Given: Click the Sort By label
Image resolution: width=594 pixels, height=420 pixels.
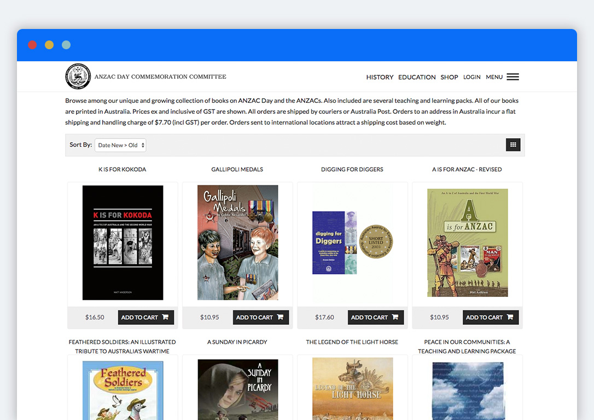Looking at the screenshot, I should tap(81, 145).
